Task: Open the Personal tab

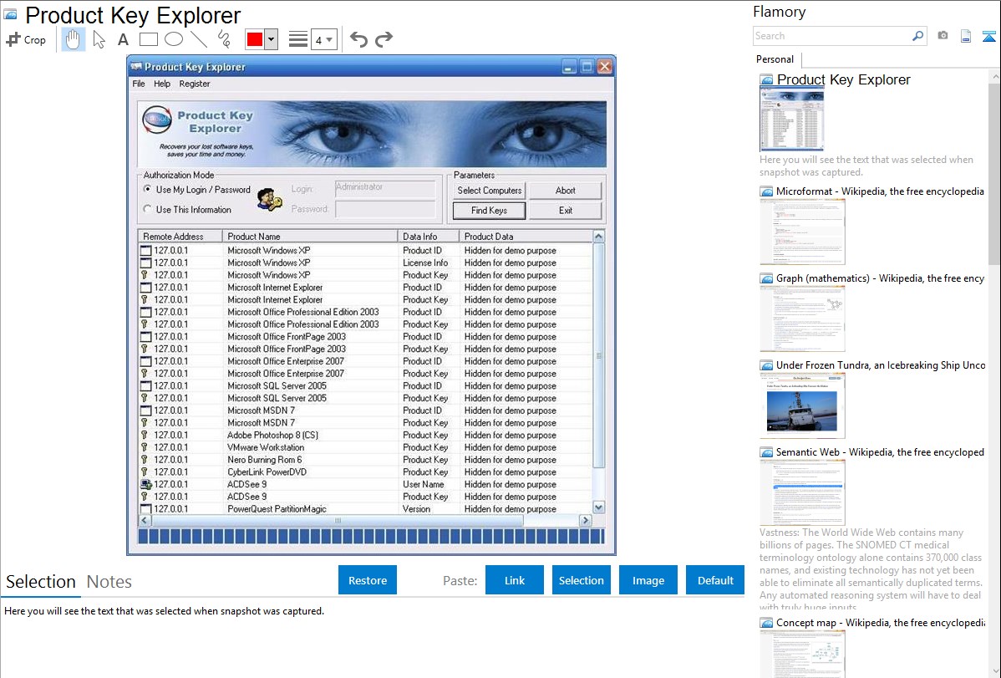Action: click(775, 59)
